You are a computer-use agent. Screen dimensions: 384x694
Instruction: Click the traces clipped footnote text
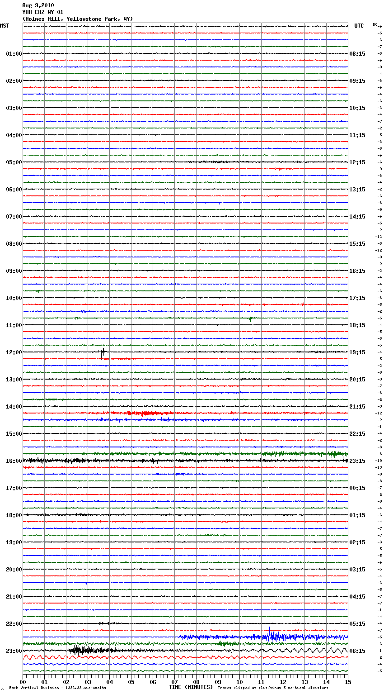coord(273,688)
